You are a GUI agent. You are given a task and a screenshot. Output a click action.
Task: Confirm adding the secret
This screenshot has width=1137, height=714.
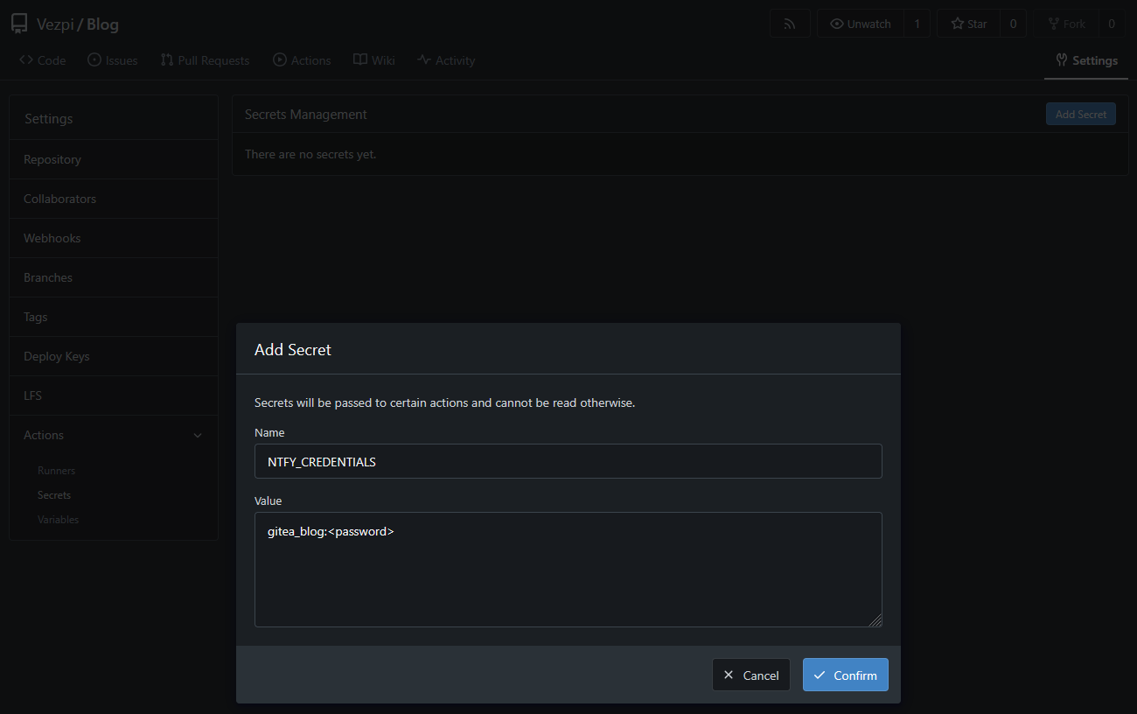click(x=845, y=675)
